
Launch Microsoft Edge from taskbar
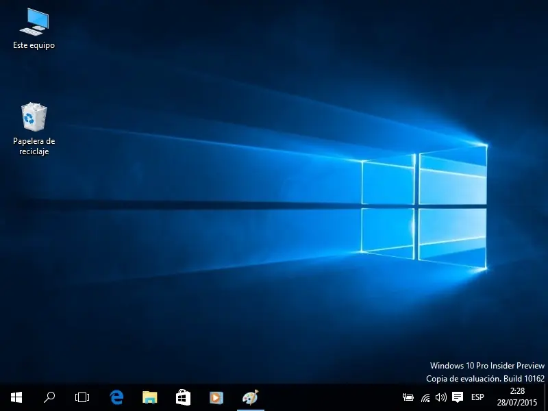point(116,397)
